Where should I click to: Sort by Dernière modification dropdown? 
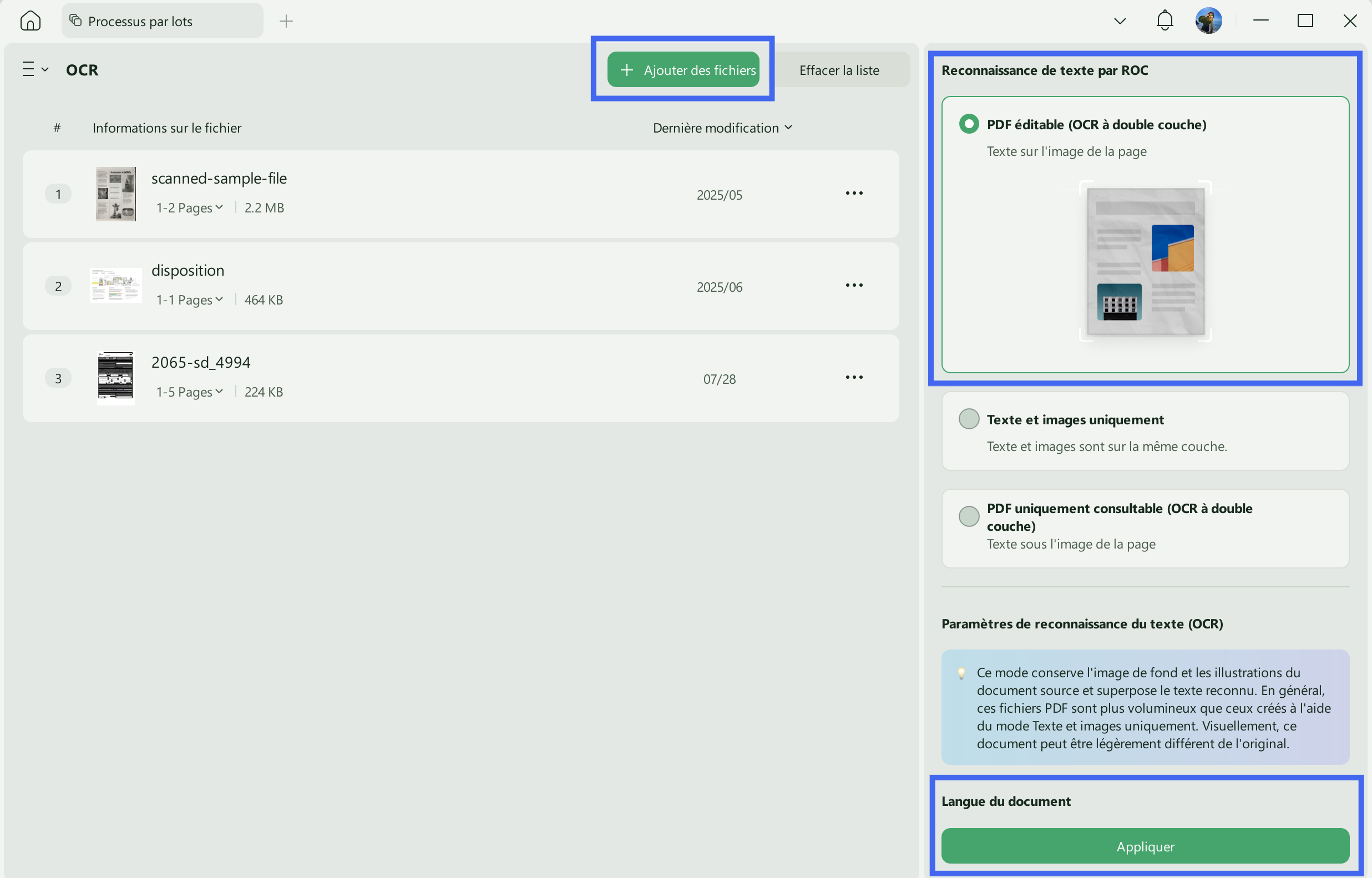tap(722, 128)
